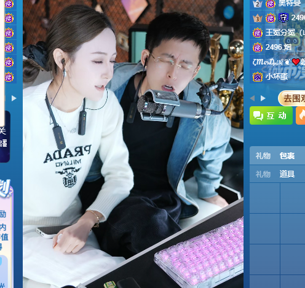Image resolution: width=305 pixels, height=288 pixels.
Task: Select the 礼物 tab beside 道具
Action: pos(263,174)
